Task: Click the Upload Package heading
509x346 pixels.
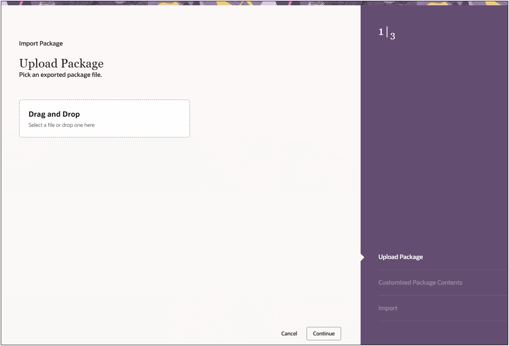Action: (x=61, y=64)
